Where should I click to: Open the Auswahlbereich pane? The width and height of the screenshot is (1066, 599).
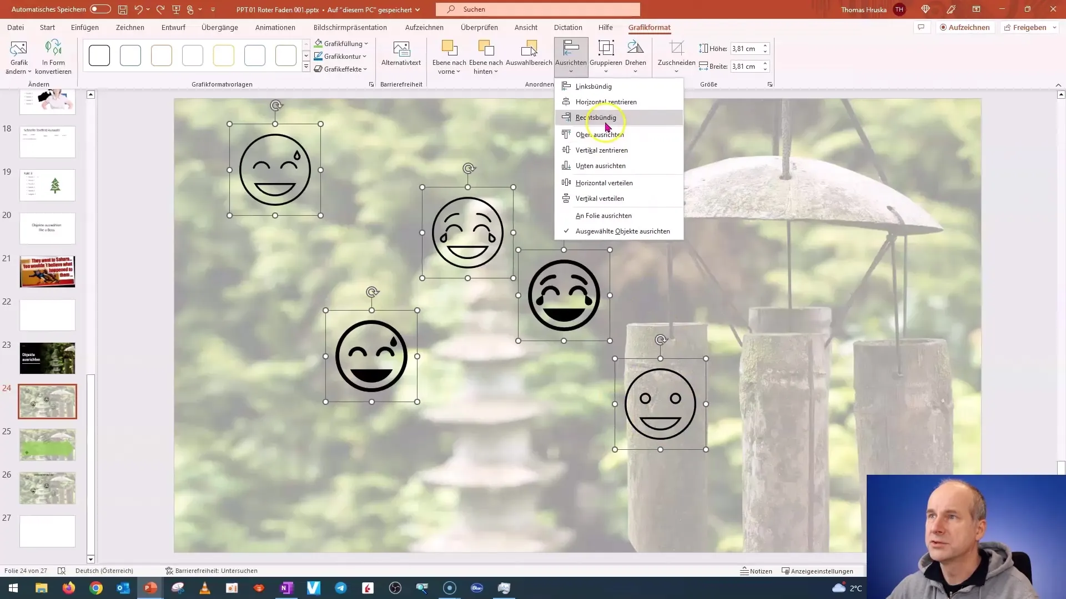(x=529, y=54)
